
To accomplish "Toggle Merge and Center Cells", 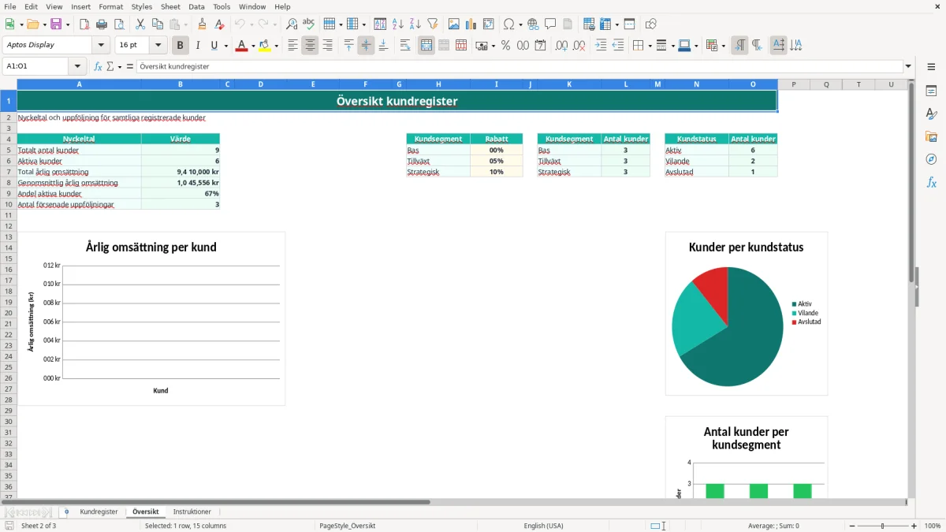I will tap(426, 46).
